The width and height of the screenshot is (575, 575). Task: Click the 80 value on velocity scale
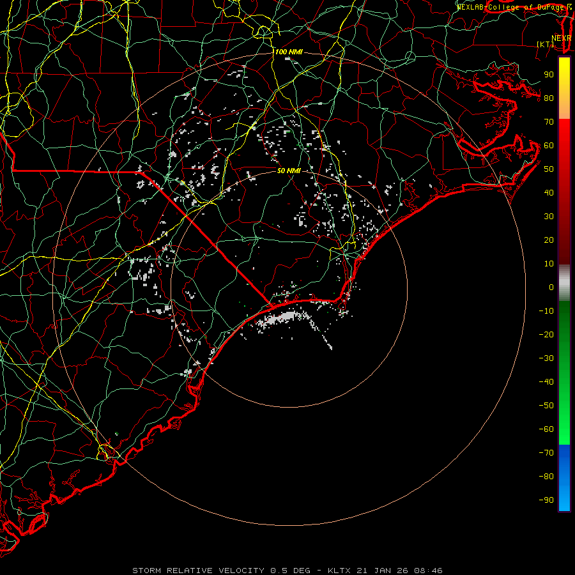coord(549,98)
